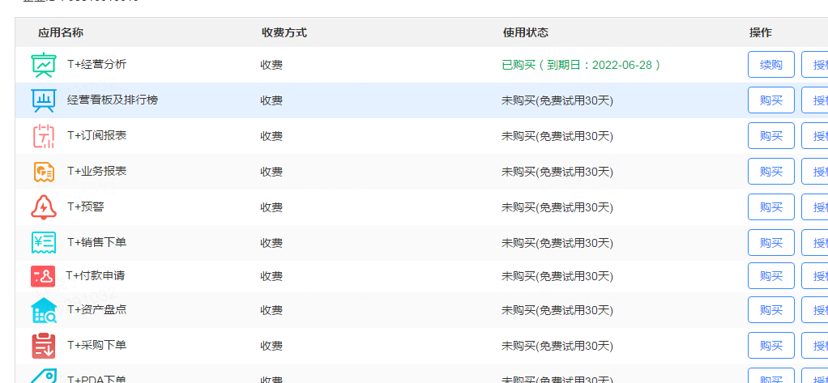
Task: Click 购买 for T+采购下单
Action: (771, 346)
